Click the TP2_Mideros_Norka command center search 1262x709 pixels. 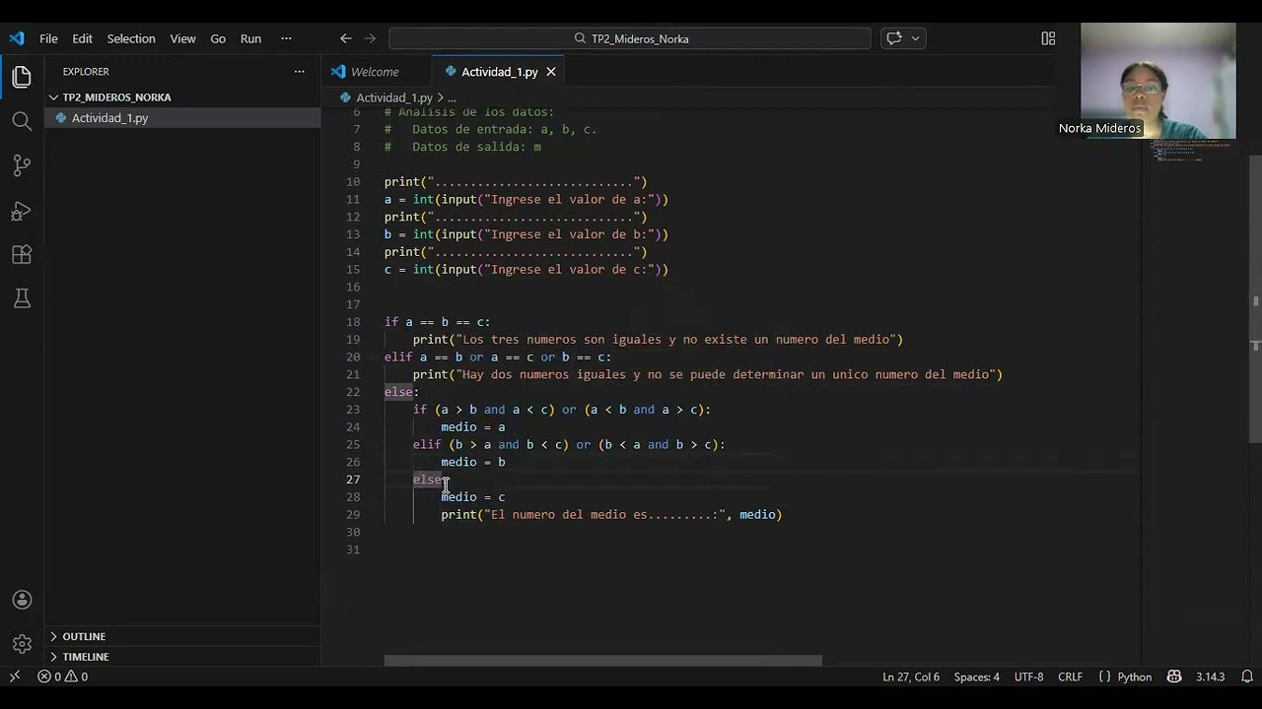coord(630,38)
